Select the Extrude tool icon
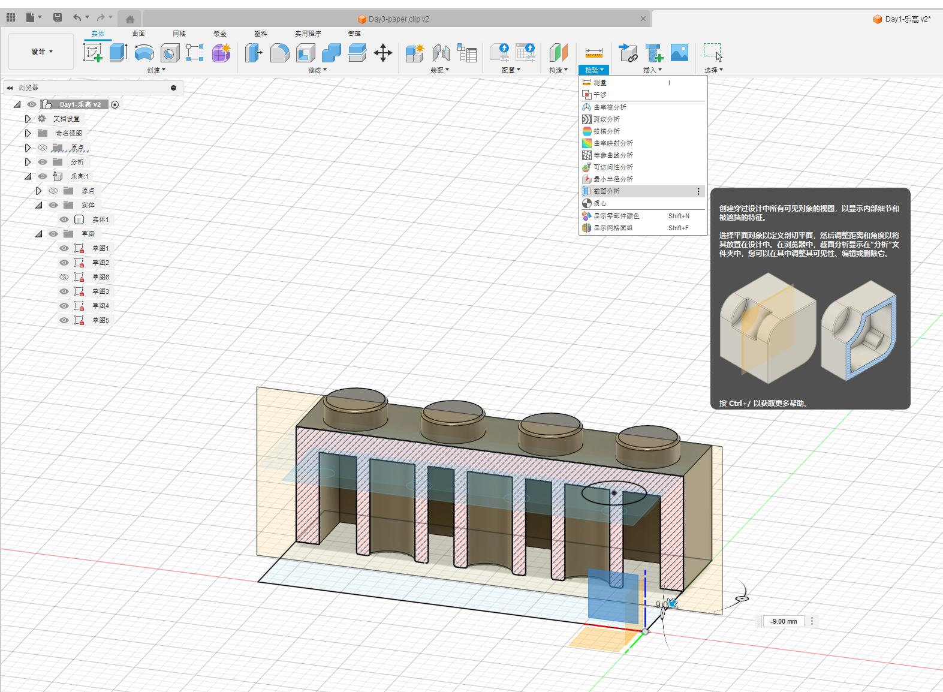 [x=118, y=53]
